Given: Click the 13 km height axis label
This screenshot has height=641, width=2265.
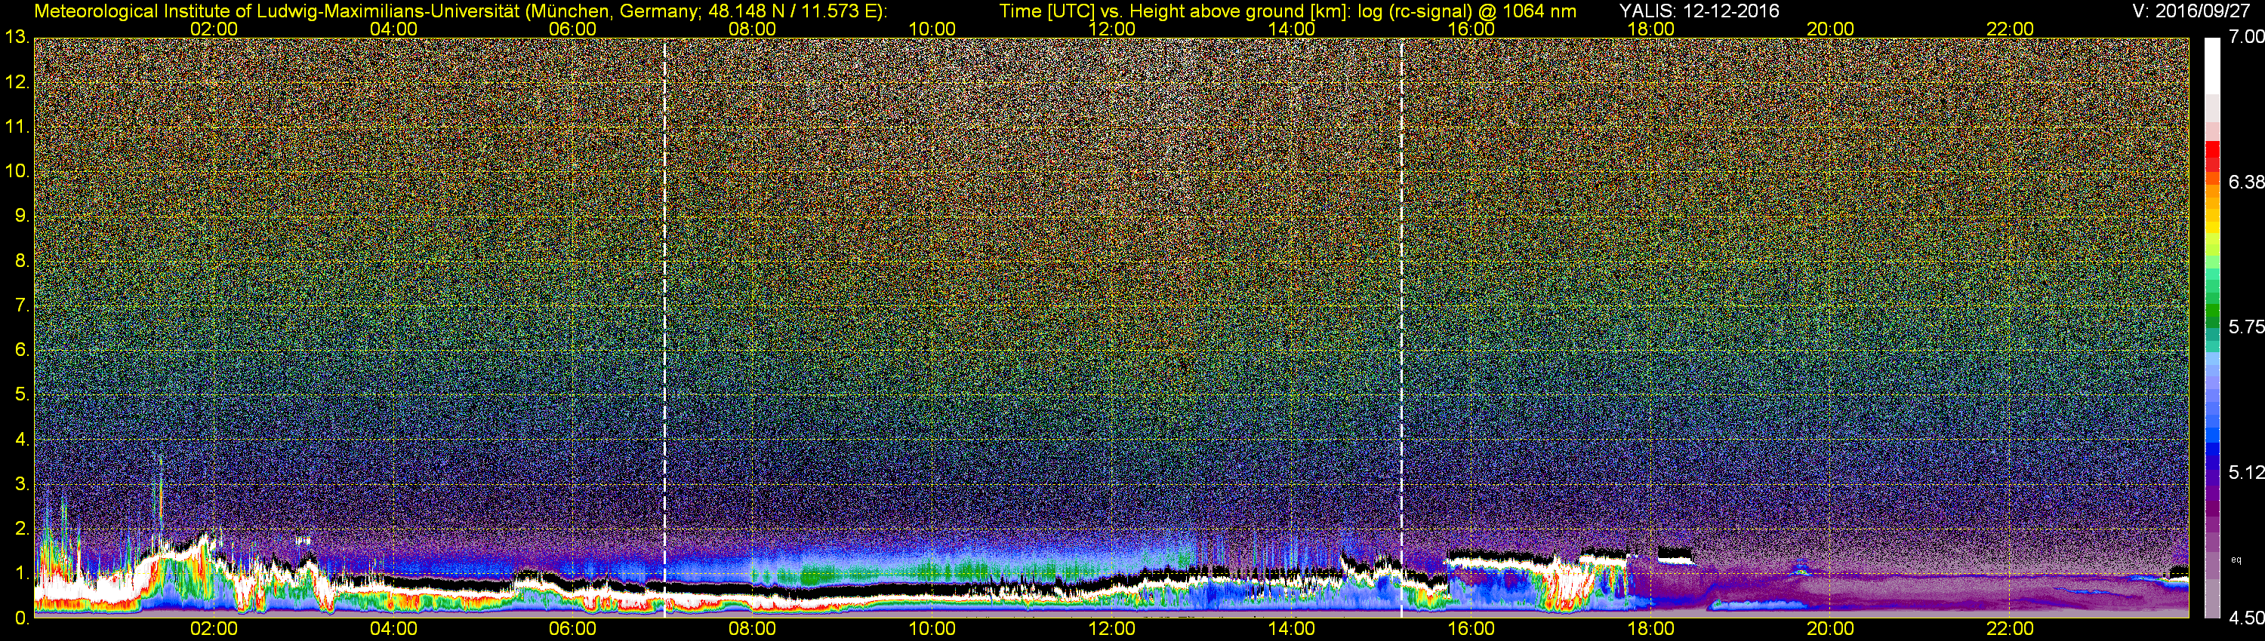Looking at the screenshot, I should (17, 37).
